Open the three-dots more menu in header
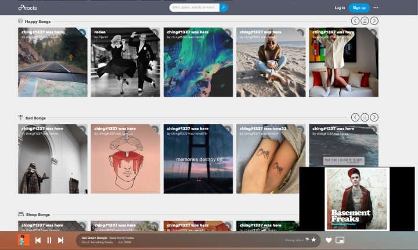The width and height of the screenshot is (418, 250). click(x=376, y=8)
